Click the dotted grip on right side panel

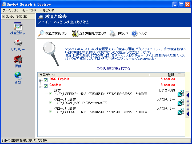[x=187, y=105]
